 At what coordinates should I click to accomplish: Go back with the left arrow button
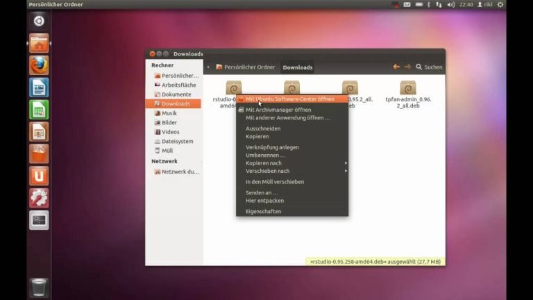pos(396,67)
